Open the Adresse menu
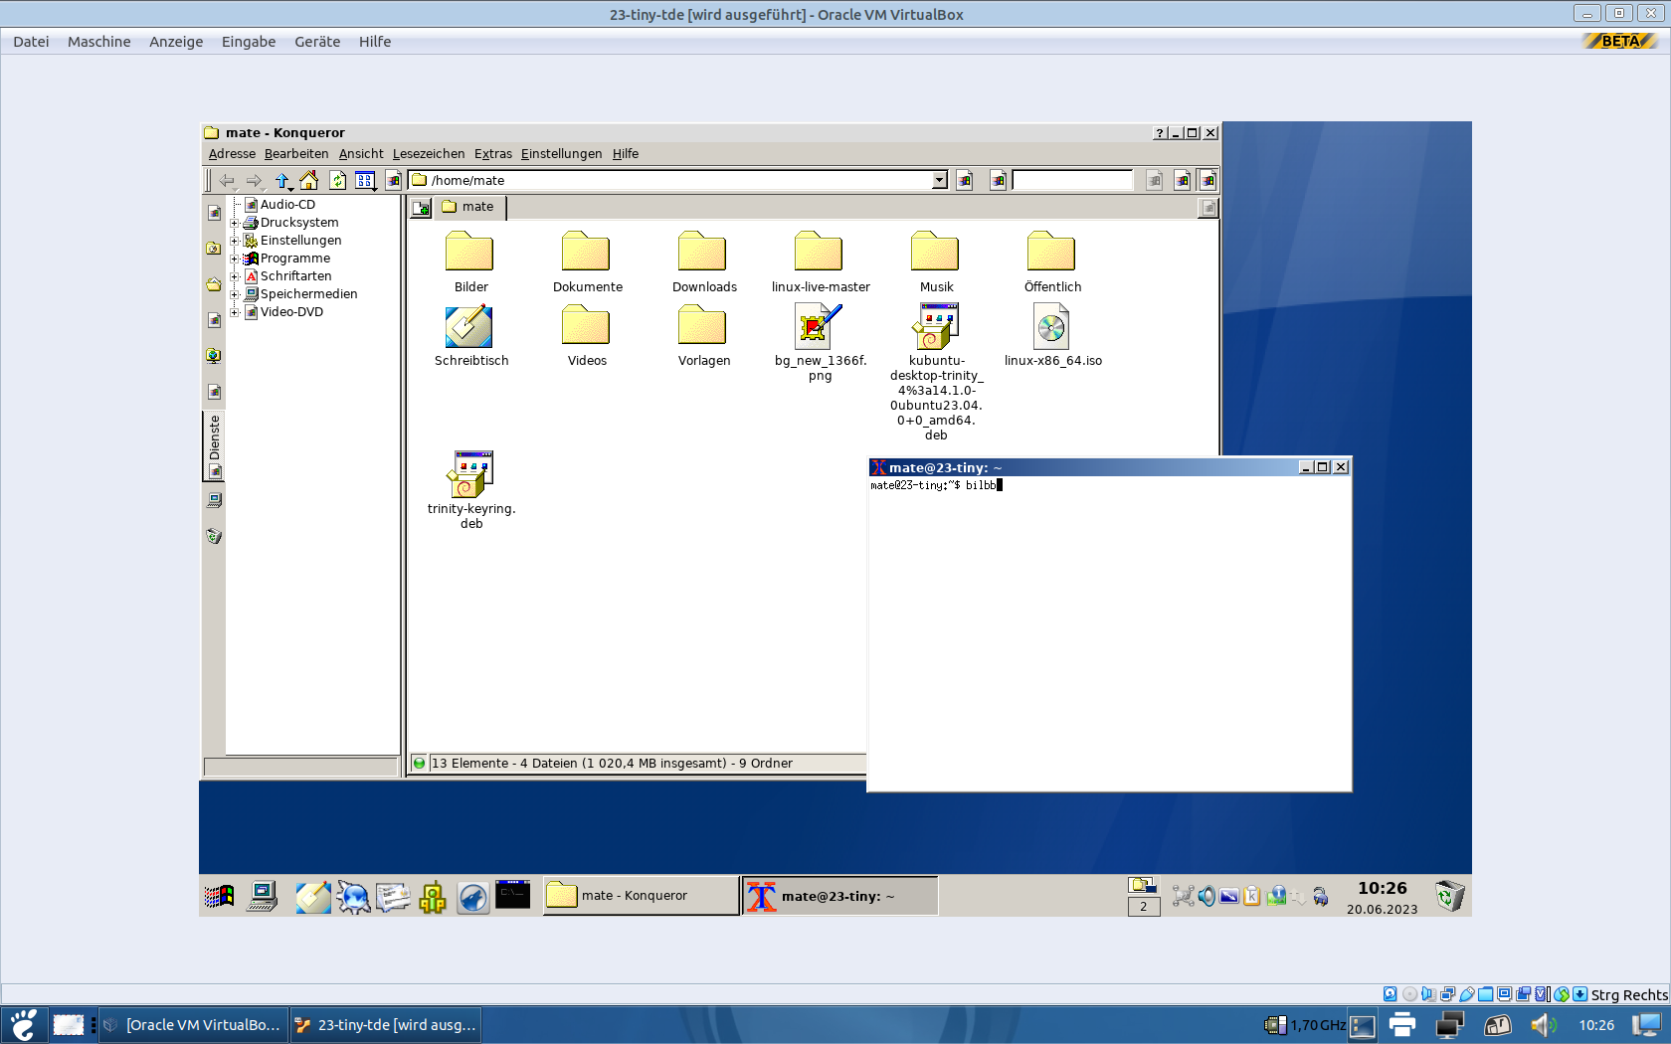Viewport: 1671px width, 1044px height. tap(232, 154)
